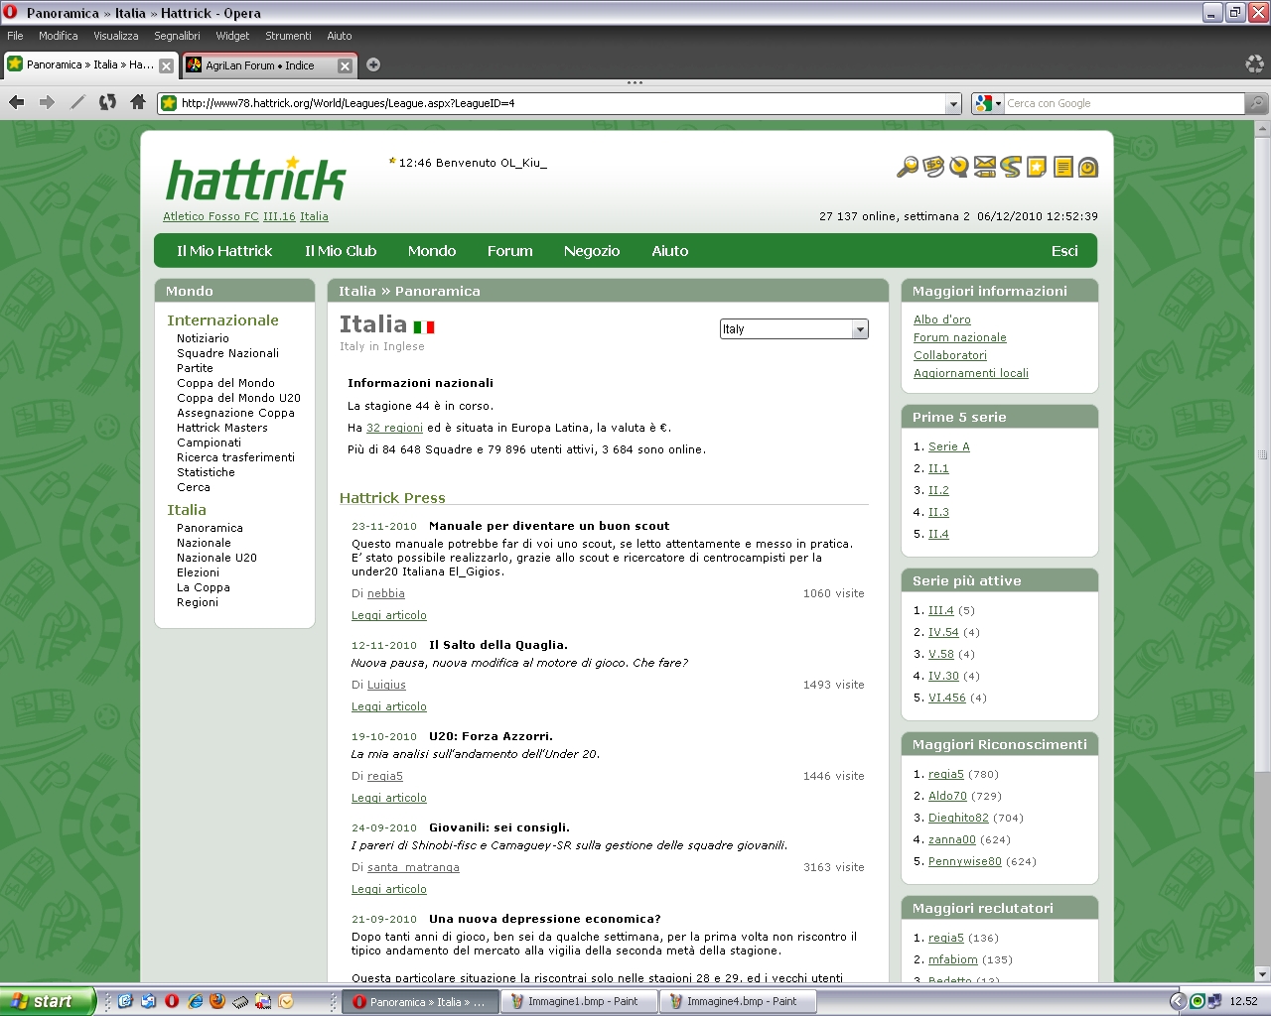Open the 32 regioni link
Image resolution: width=1271 pixels, height=1016 pixels.
(394, 428)
